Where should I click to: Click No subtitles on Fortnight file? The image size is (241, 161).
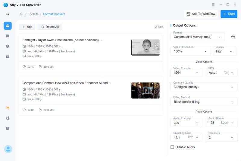coord(34,56)
